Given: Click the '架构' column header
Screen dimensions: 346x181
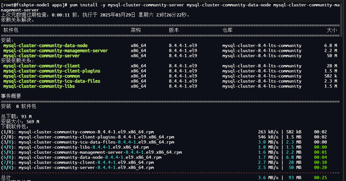Looking at the screenshot, I should coord(136,30).
